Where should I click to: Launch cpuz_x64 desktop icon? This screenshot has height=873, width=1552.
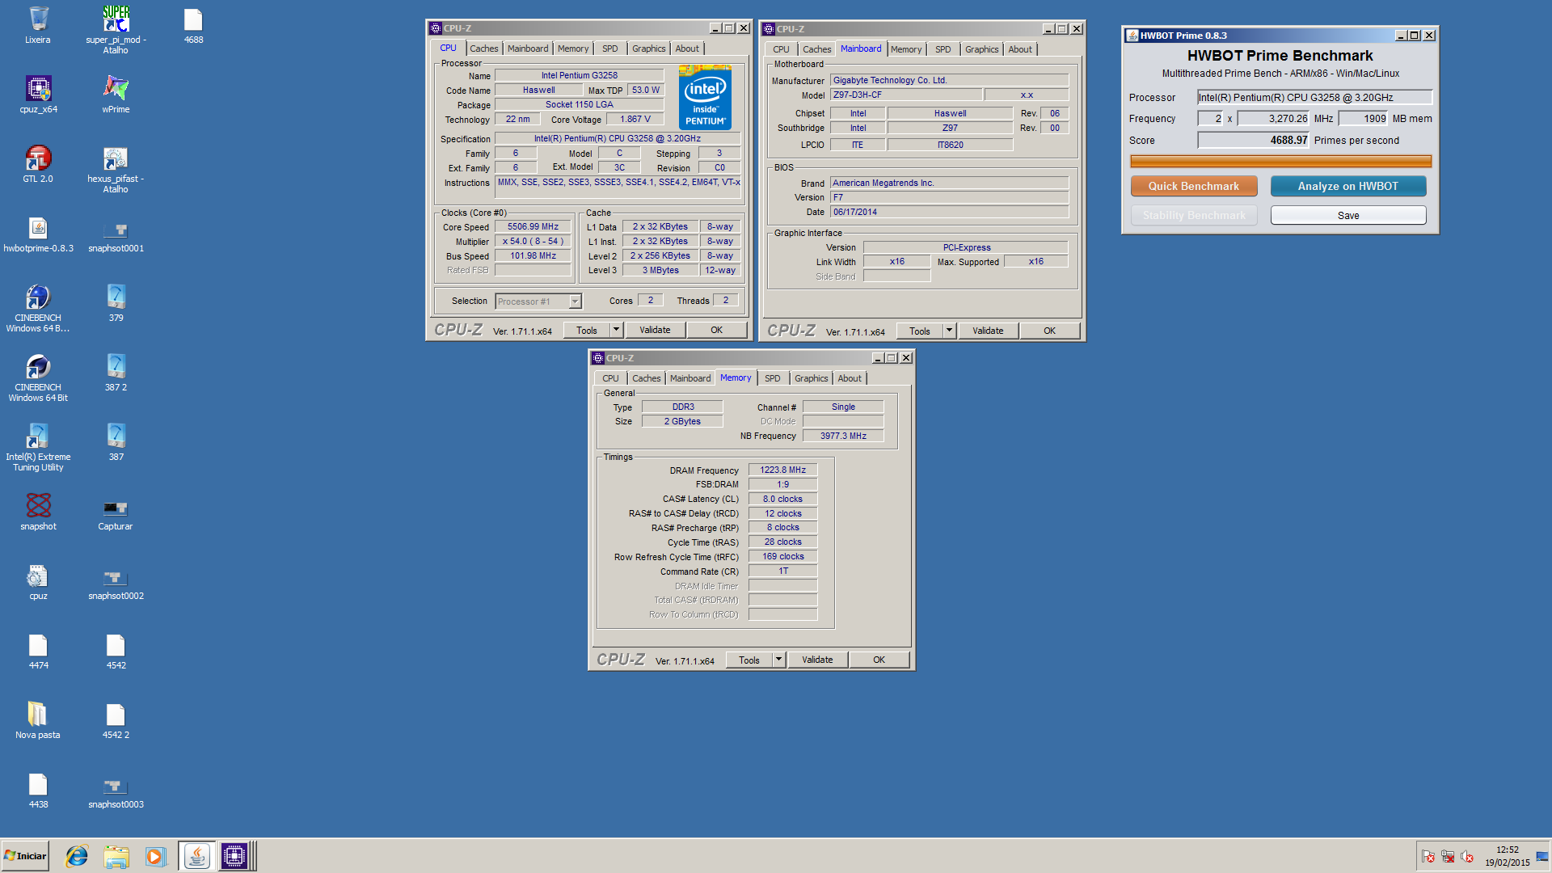[x=38, y=95]
